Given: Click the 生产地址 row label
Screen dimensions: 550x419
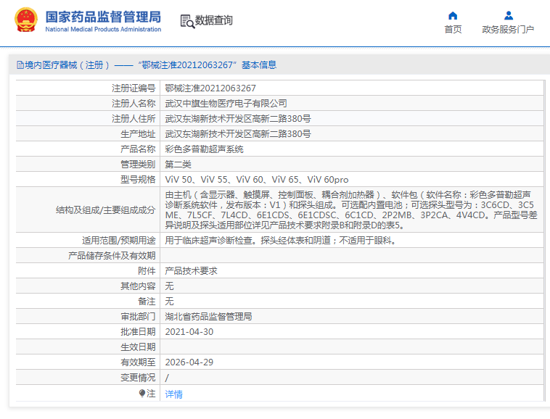Looking at the screenshot, I should pos(138,134).
